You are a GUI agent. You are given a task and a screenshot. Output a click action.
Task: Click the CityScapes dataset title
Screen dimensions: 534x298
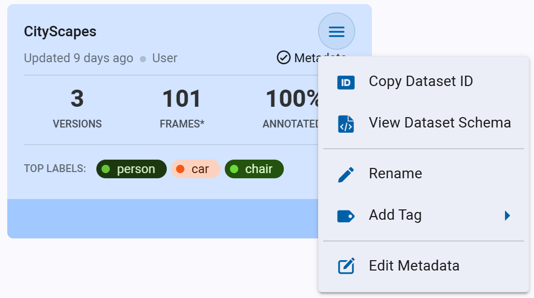(60, 31)
